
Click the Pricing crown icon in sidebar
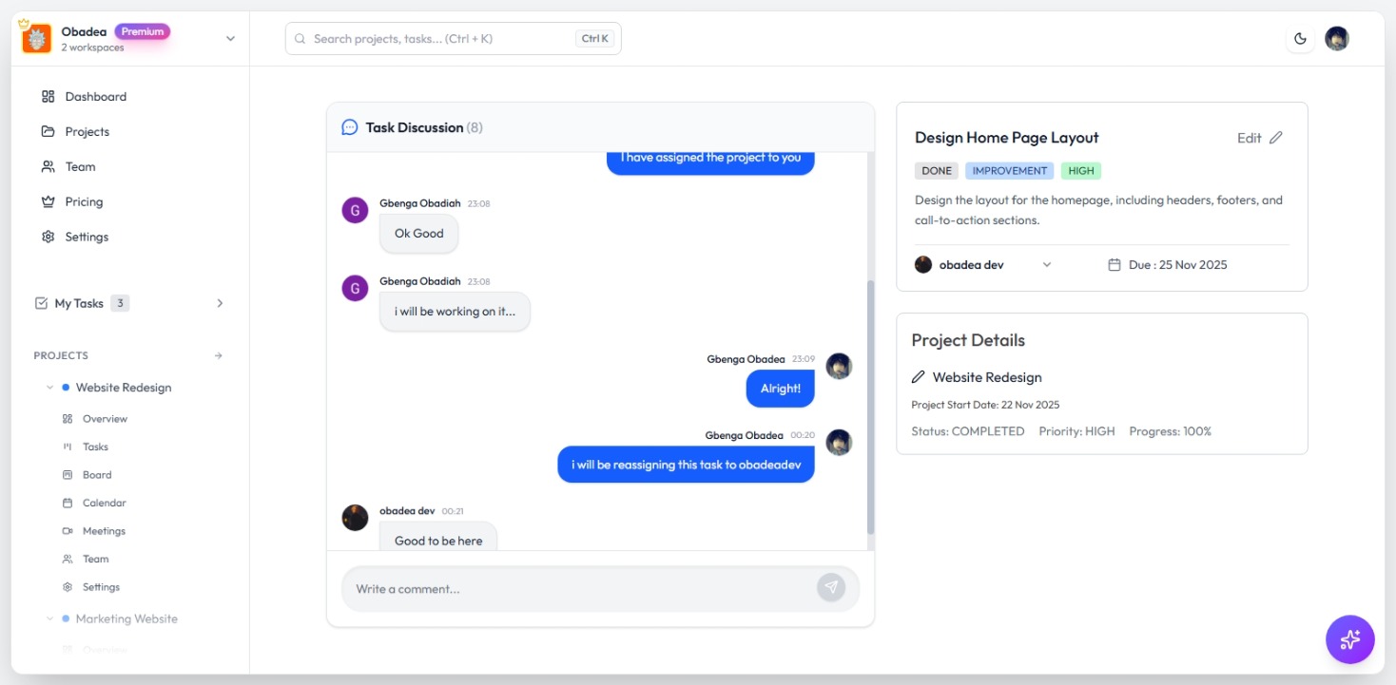(x=48, y=201)
